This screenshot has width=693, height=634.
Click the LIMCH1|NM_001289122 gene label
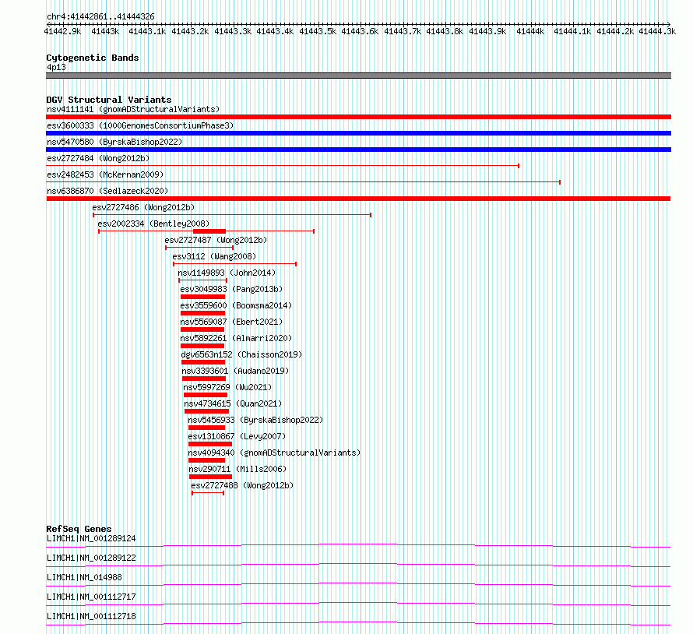pos(91,558)
